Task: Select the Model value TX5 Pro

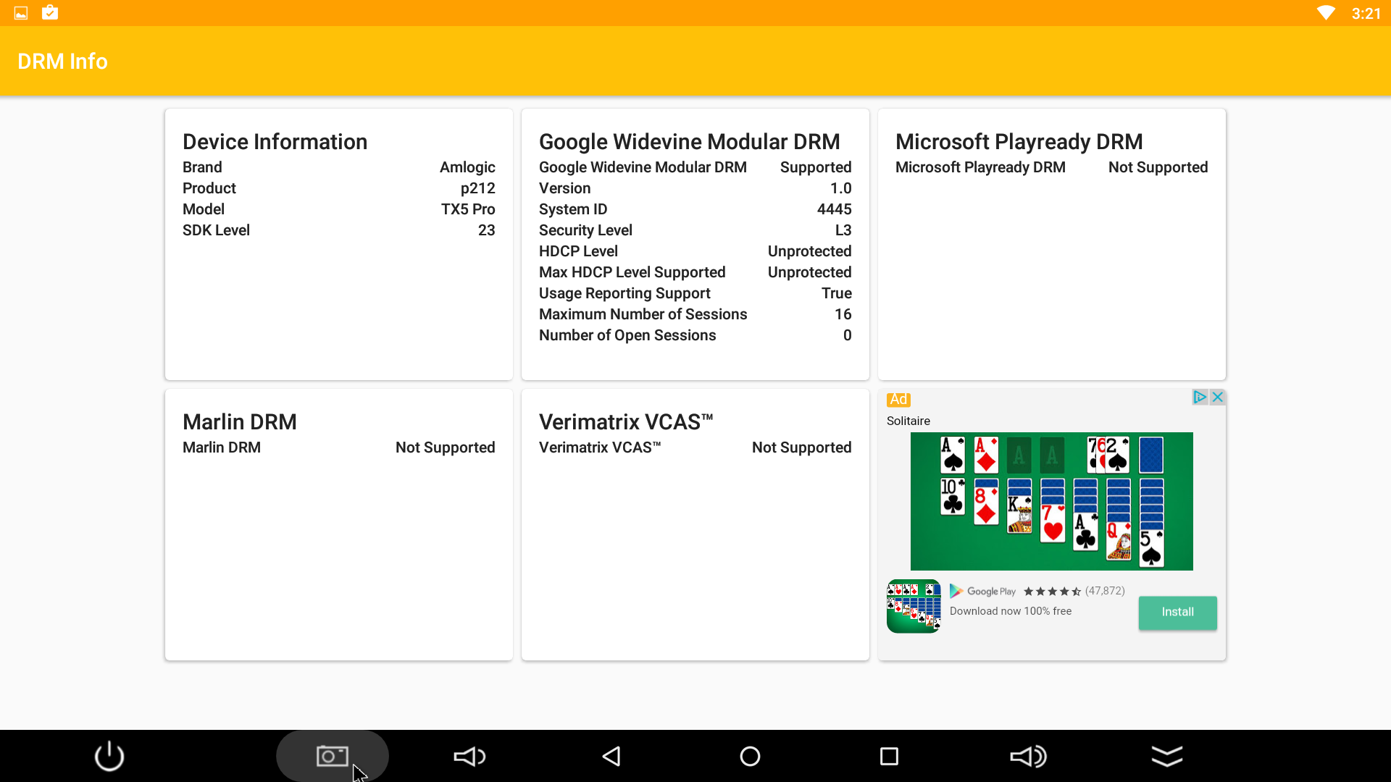Action: 468,209
